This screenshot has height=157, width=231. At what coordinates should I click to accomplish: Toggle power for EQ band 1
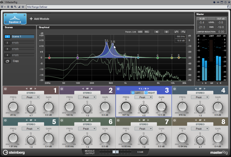[x=5, y=89]
